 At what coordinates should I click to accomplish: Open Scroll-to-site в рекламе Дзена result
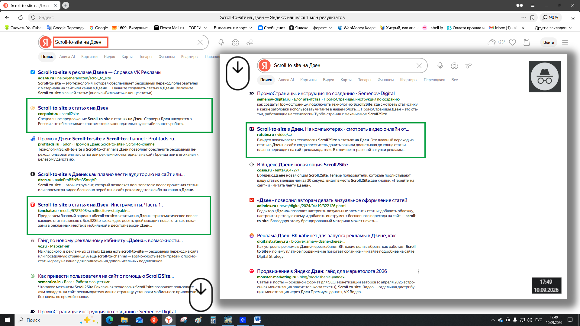tap(100, 72)
